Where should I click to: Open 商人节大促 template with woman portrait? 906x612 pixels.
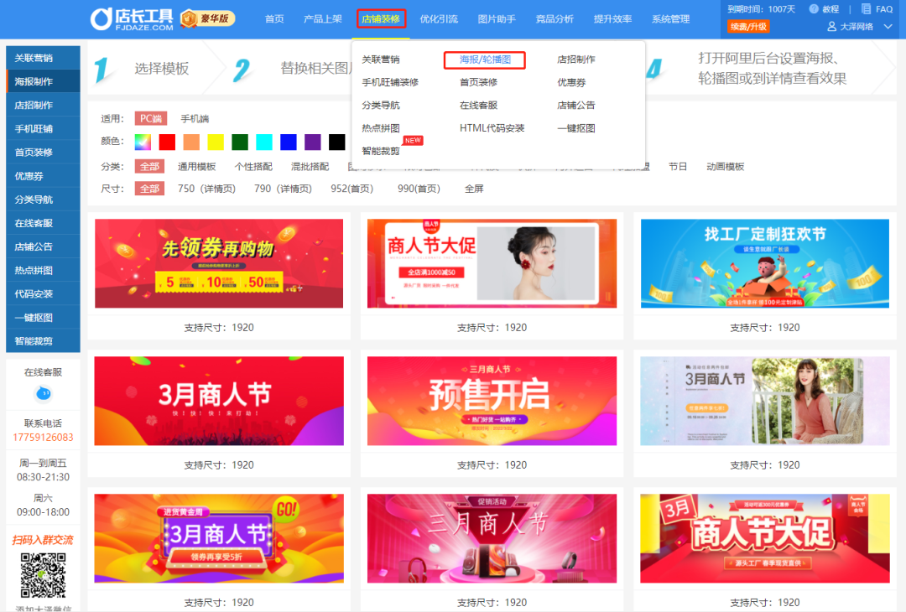492,263
